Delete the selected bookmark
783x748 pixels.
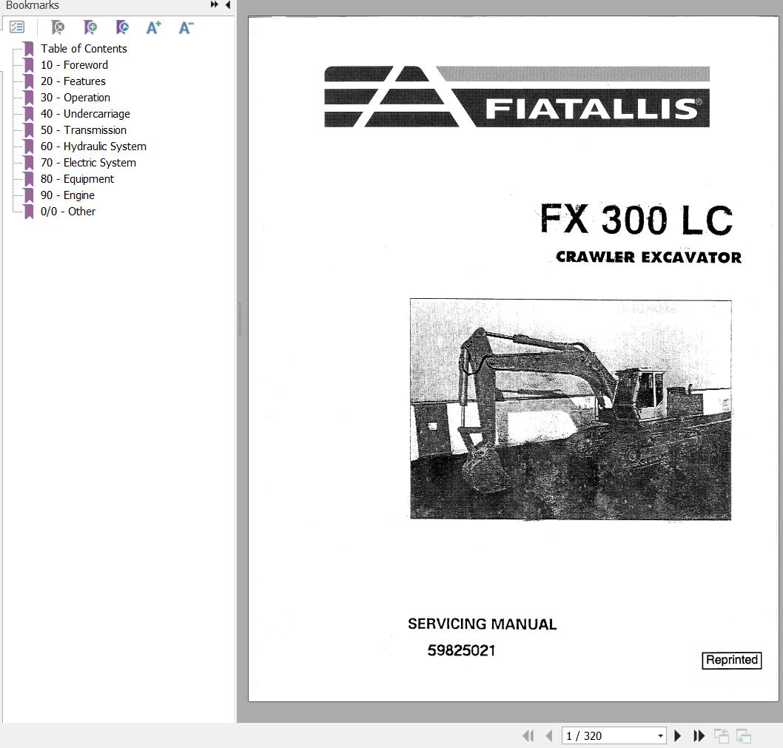pyautogui.click(x=57, y=27)
